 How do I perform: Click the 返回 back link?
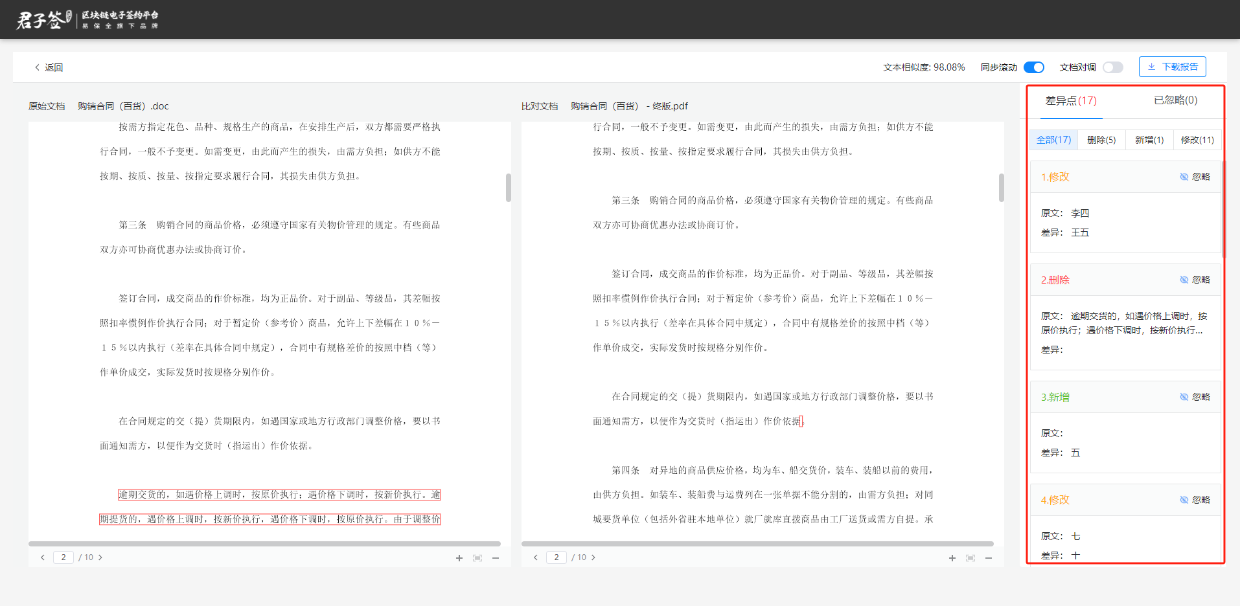click(x=49, y=67)
